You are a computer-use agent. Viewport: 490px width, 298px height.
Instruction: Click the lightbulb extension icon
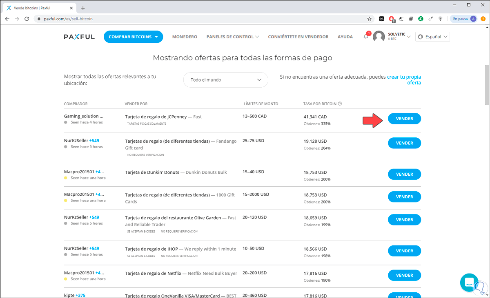(x=441, y=19)
